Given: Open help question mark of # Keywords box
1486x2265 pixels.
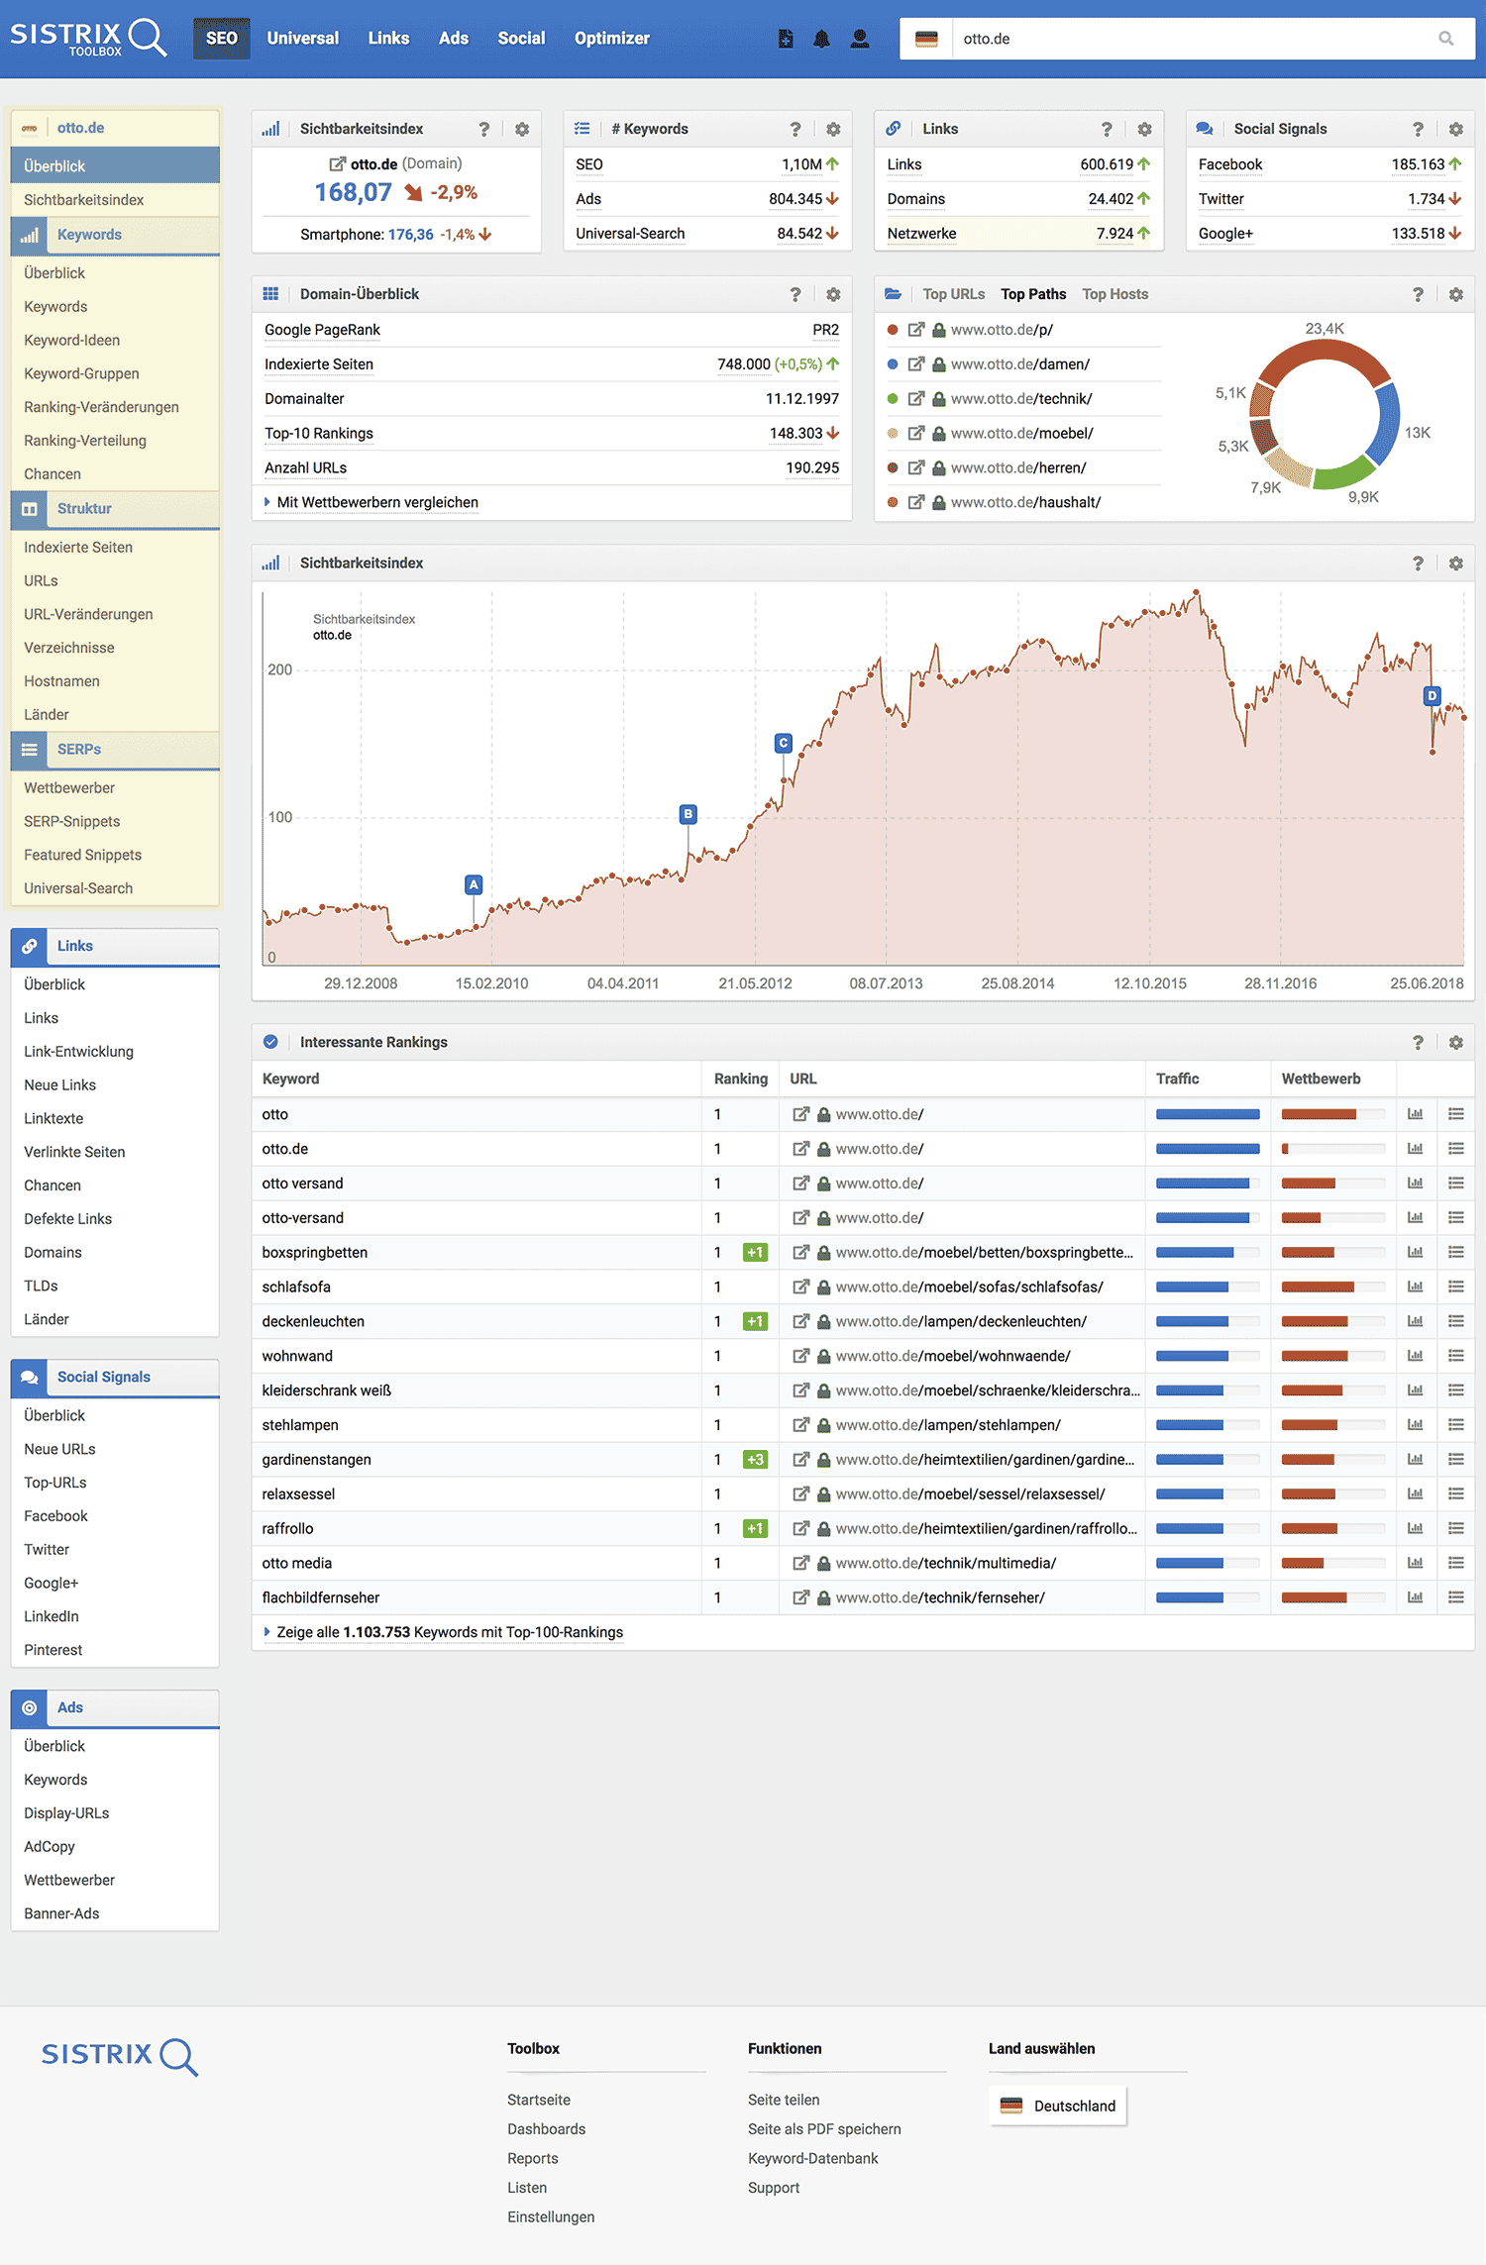Looking at the screenshot, I should click(x=795, y=129).
